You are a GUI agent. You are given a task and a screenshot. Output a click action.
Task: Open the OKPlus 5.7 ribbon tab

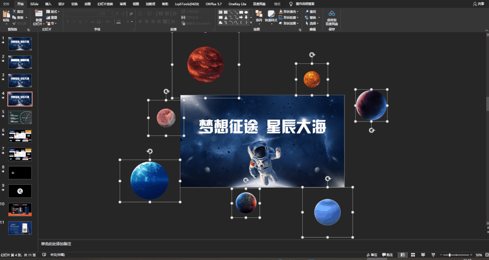213,4
